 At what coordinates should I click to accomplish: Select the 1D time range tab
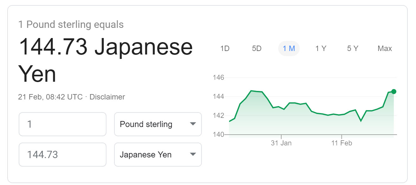tap(225, 48)
